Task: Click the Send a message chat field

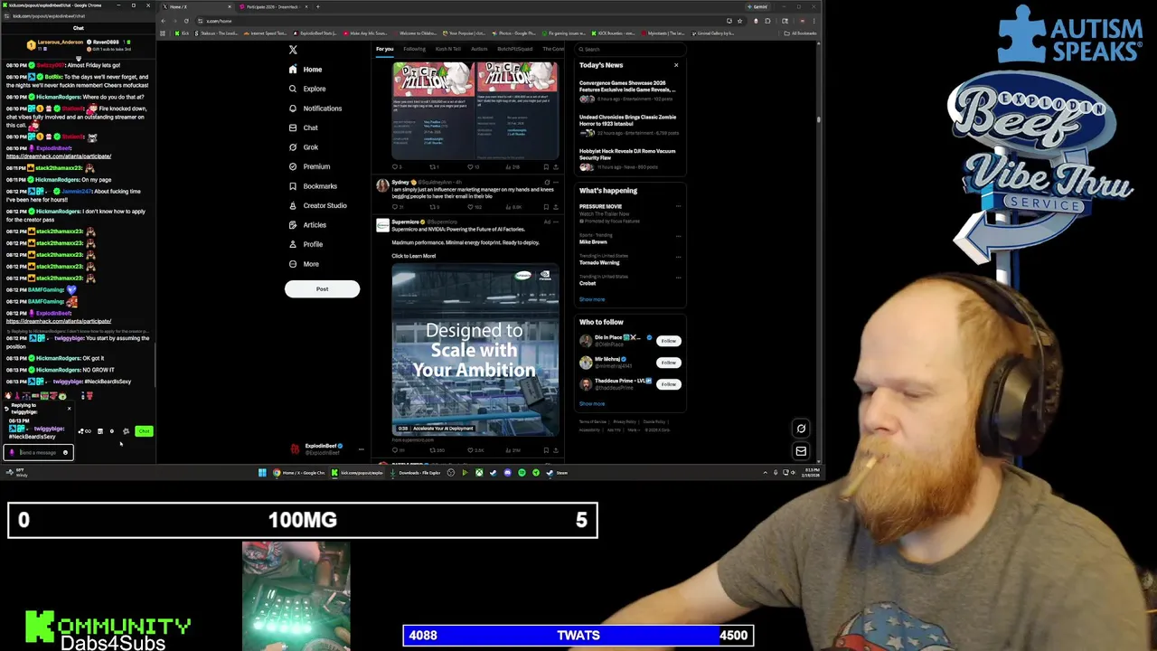Action: [39, 452]
